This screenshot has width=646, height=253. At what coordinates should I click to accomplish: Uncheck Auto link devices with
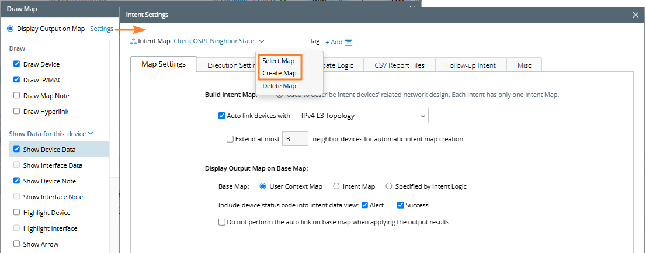click(x=222, y=116)
